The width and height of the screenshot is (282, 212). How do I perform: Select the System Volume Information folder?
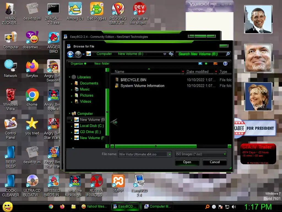click(142, 86)
